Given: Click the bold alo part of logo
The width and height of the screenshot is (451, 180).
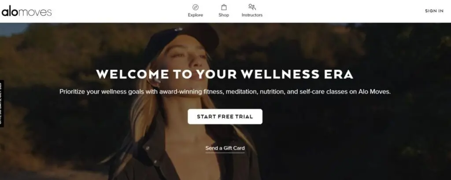Looking at the screenshot, I should coord(10,11).
